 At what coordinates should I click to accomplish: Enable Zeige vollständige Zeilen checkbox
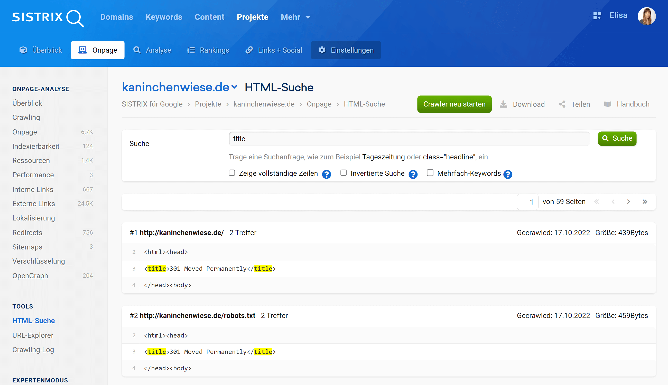click(x=232, y=173)
